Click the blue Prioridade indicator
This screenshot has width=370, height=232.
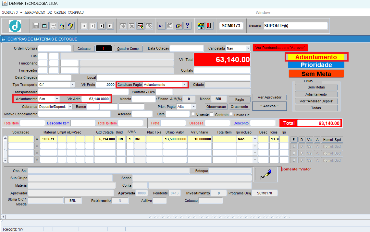pyautogui.click(x=316, y=65)
